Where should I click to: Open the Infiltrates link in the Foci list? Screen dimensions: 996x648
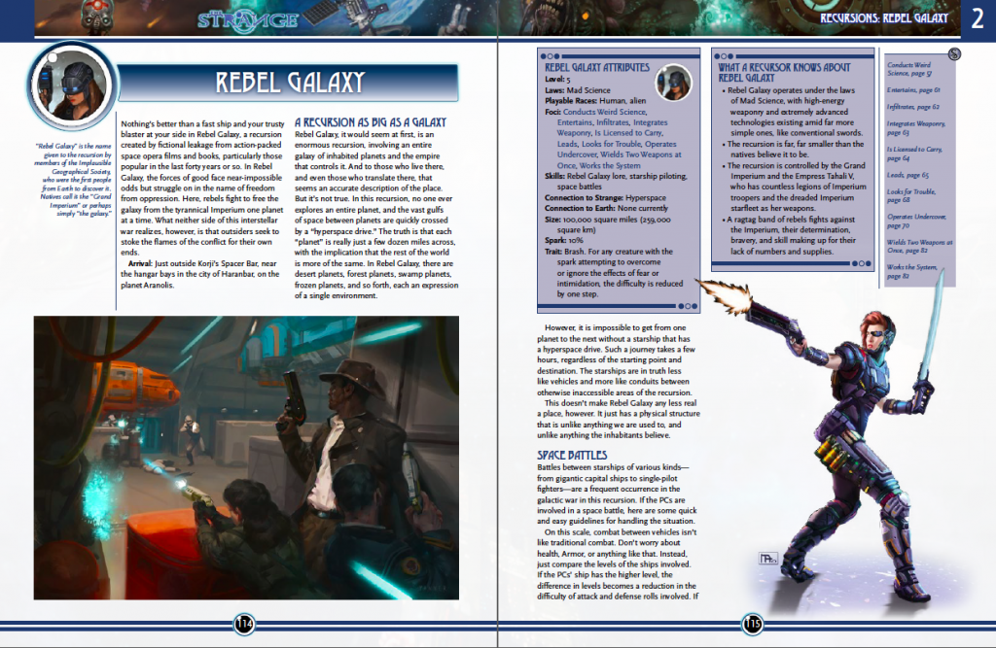[x=613, y=122]
